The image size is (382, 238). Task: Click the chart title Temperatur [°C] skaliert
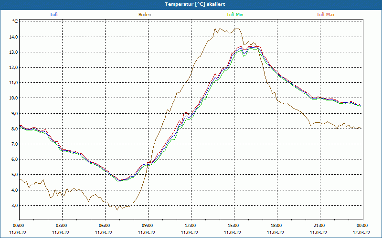point(195,4)
